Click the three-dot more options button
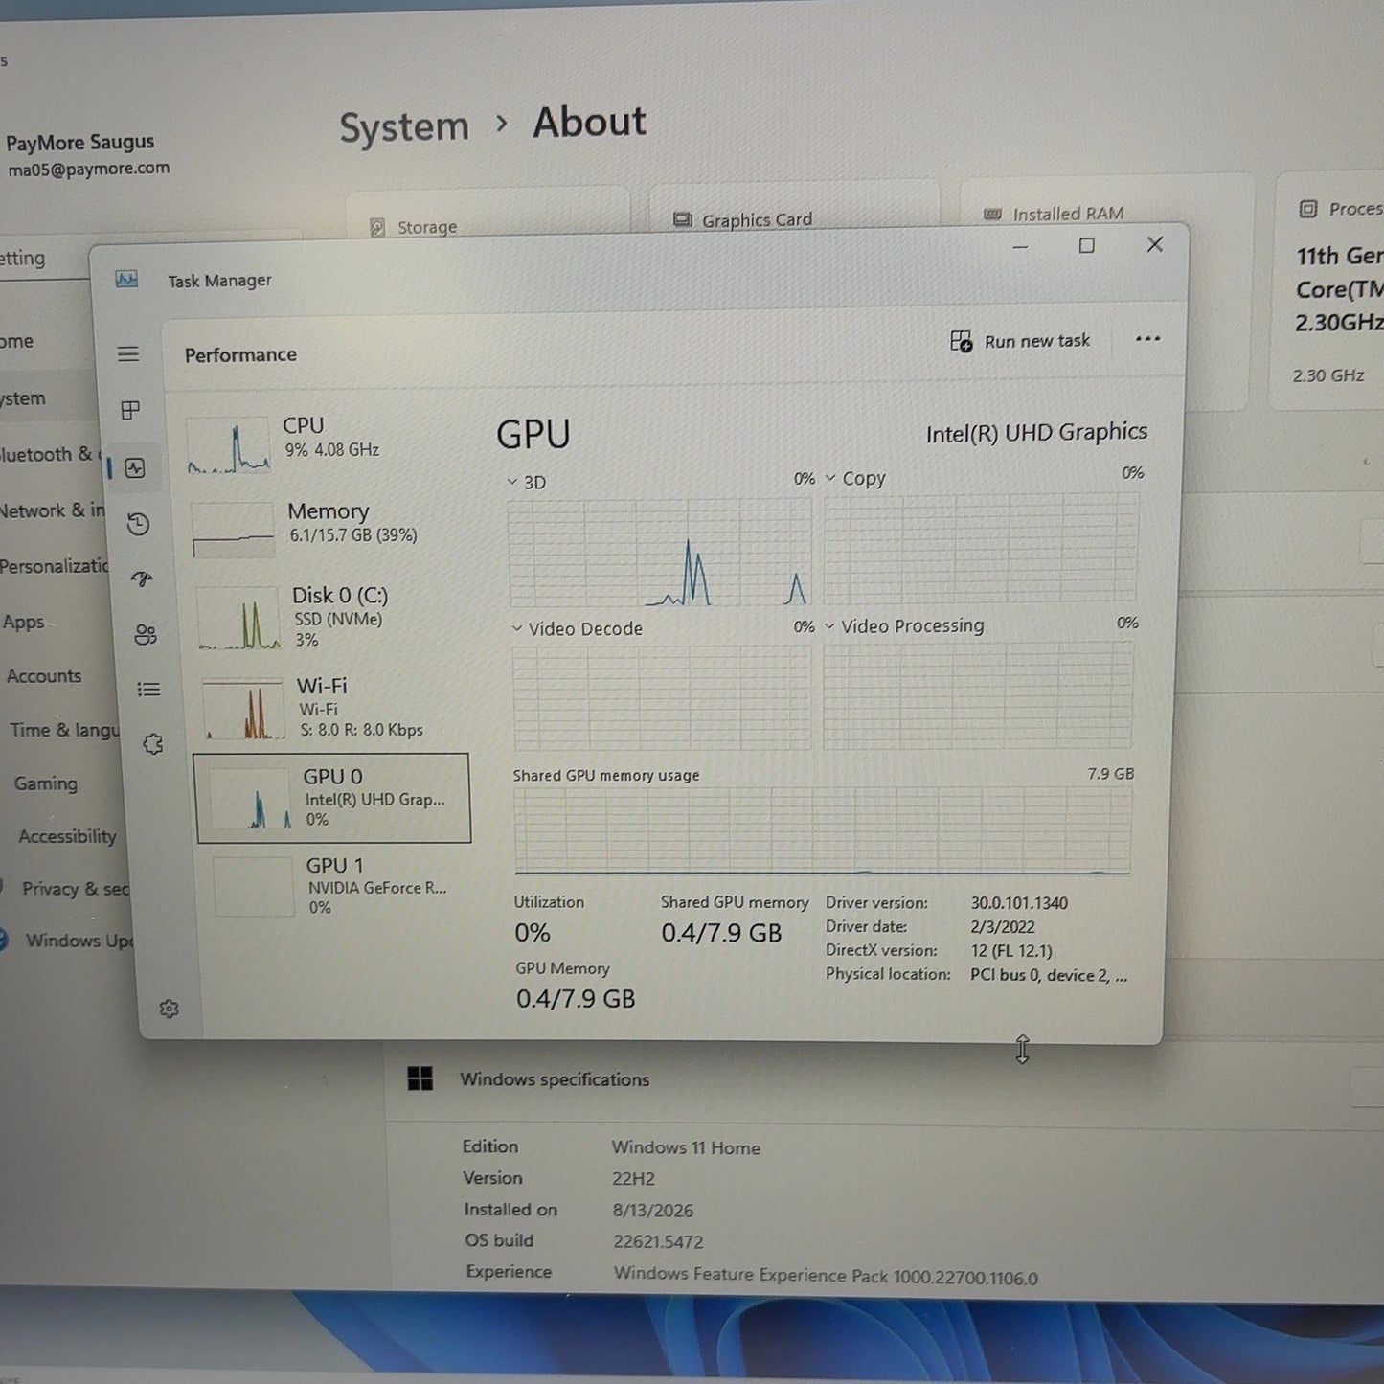This screenshot has width=1384, height=1384. 1147,339
